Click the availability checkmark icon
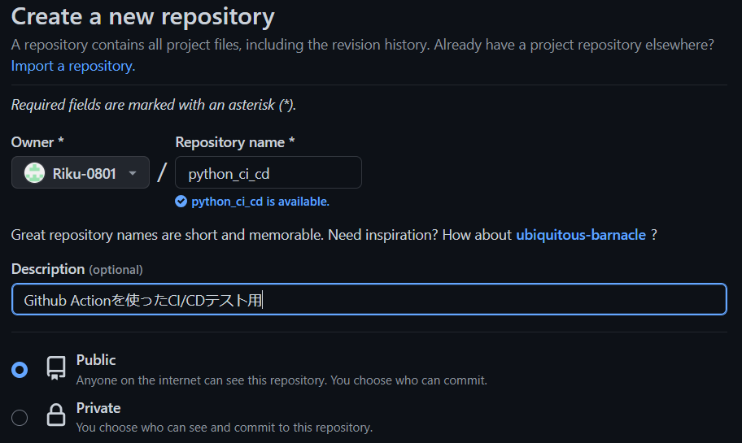Viewport: 742px width, 443px height. click(181, 202)
